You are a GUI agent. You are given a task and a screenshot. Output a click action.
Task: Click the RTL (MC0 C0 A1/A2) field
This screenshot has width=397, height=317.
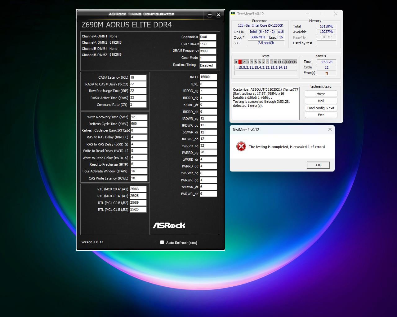click(x=138, y=189)
